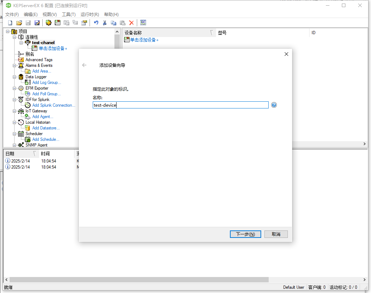The height and width of the screenshot is (293, 371).
Task: Collapse the Alarms & Events node
Action: [x=15, y=65]
